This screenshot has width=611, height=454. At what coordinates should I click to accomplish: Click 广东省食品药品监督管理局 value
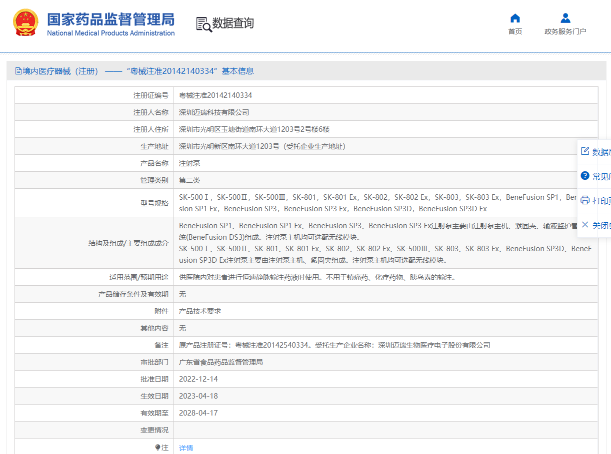click(x=221, y=362)
